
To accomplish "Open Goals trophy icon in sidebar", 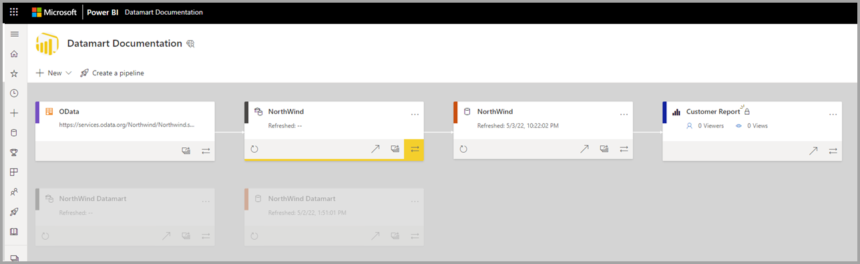I will (x=14, y=153).
